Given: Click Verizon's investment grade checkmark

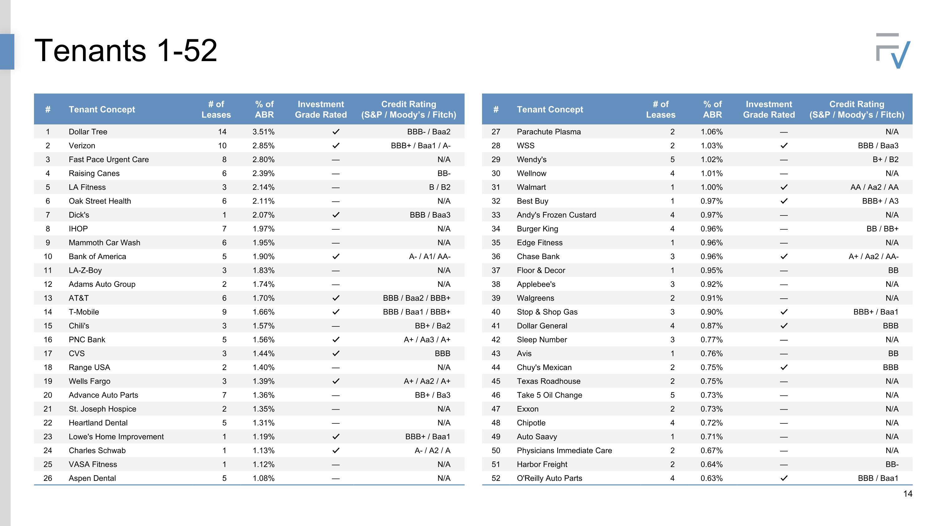Looking at the screenshot, I should 336,146.
